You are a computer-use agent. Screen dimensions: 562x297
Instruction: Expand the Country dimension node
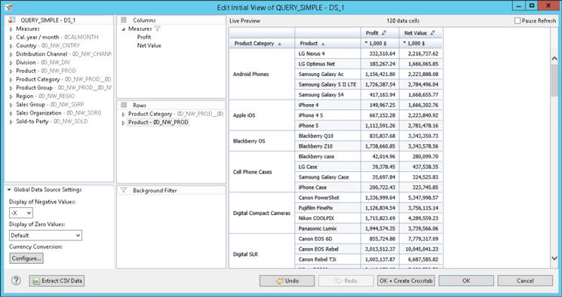[11, 46]
